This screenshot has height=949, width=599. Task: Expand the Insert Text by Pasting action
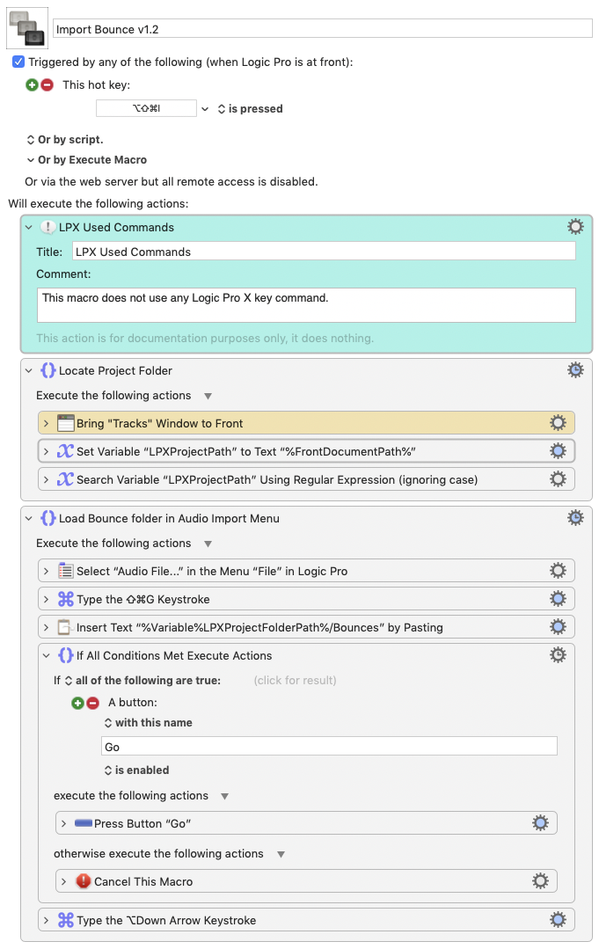click(46, 628)
